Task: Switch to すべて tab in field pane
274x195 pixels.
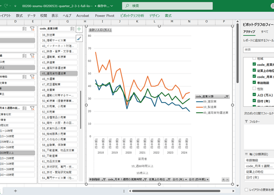Action: pyautogui.click(x=265, y=32)
